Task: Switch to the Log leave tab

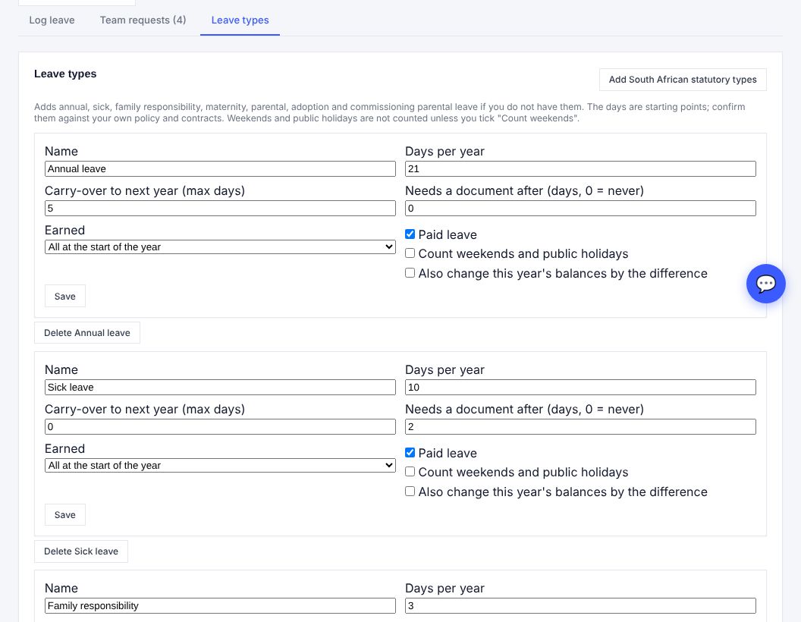Action: click(52, 20)
